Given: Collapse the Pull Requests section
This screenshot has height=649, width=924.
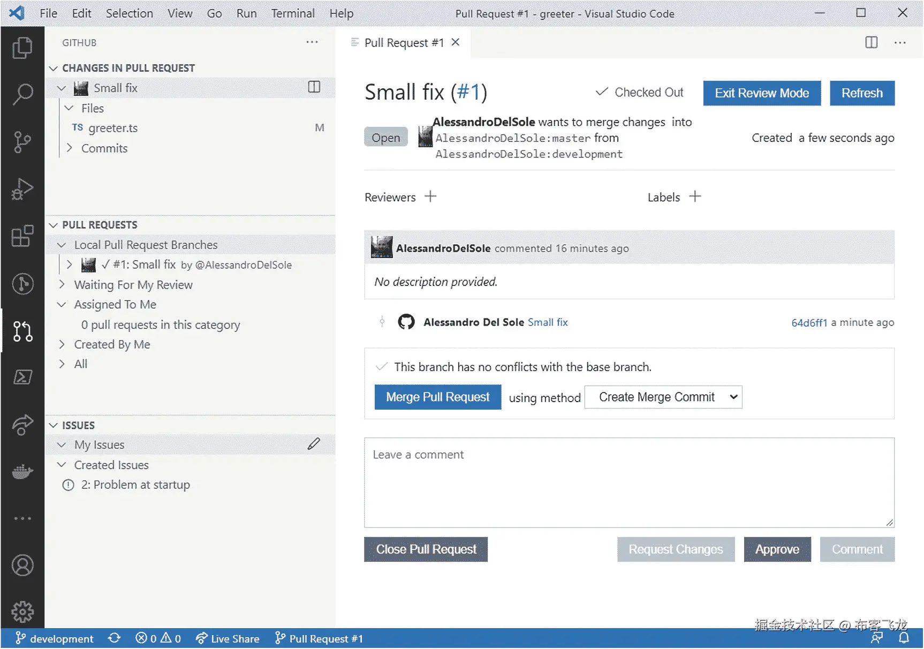Looking at the screenshot, I should [x=53, y=225].
